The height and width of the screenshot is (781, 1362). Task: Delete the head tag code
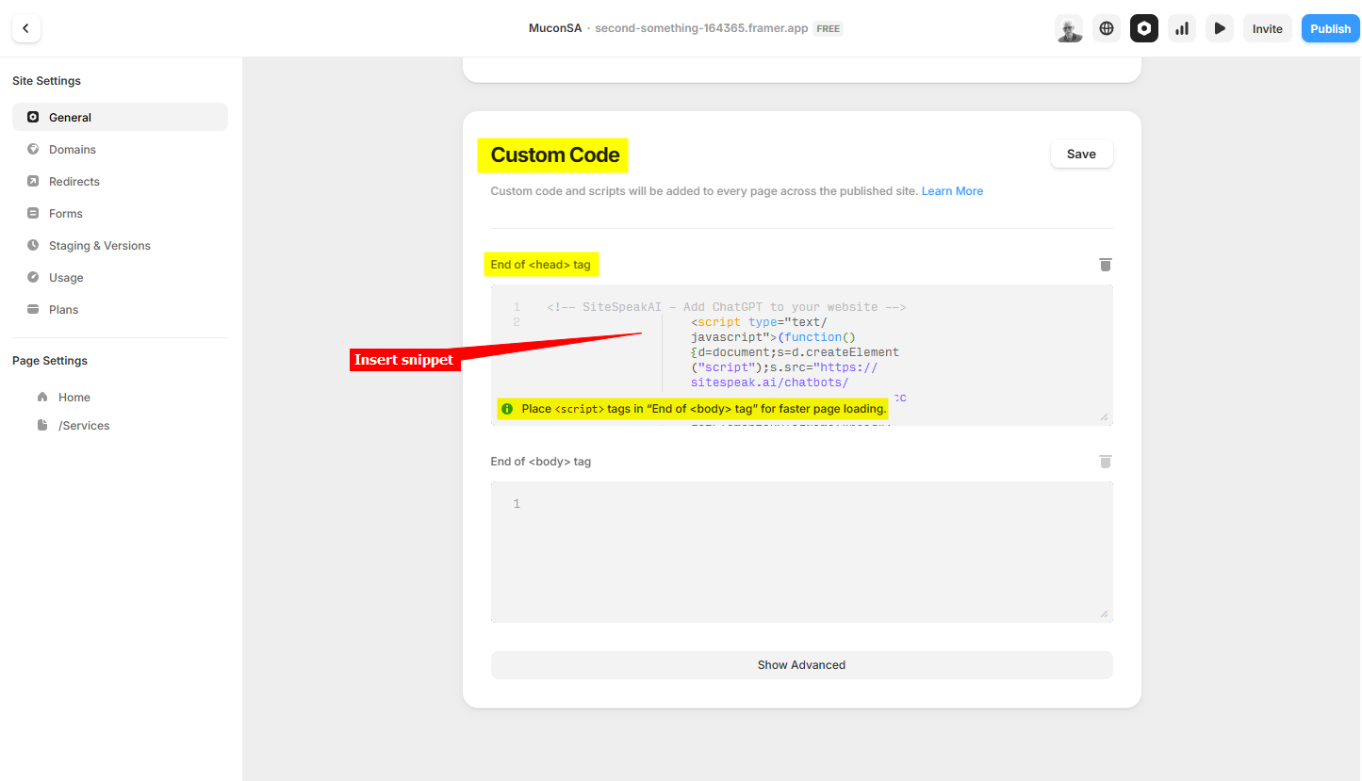coord(1106,265)
